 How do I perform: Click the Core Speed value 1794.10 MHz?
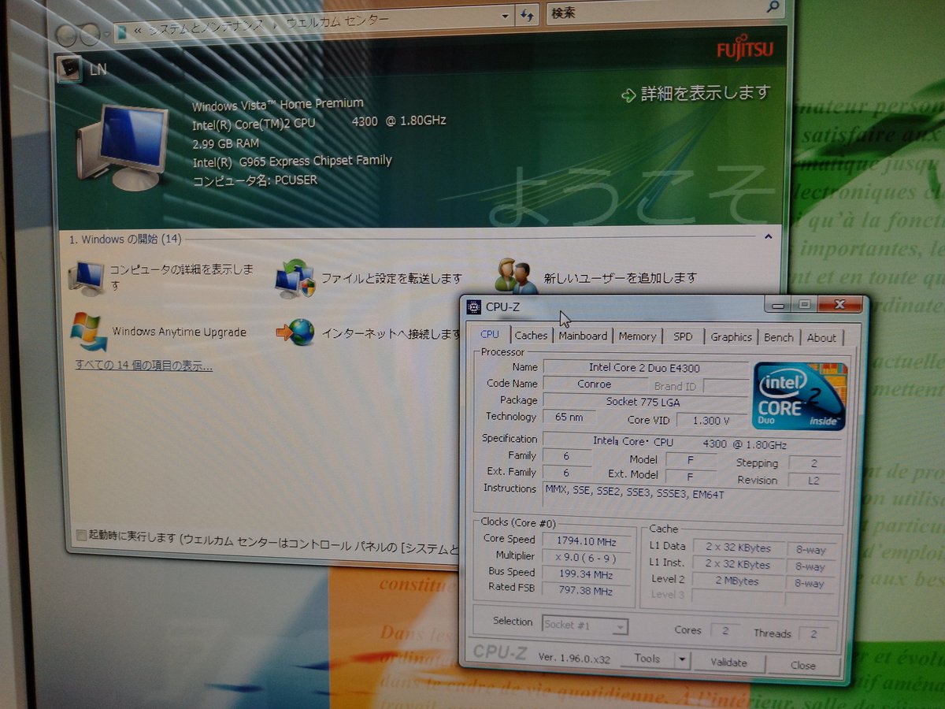[x=587, y=540]
